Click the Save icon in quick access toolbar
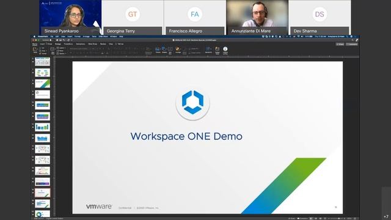Image resolution: width=391 pixels, height=220 pixels. click(x=60, y=40)
